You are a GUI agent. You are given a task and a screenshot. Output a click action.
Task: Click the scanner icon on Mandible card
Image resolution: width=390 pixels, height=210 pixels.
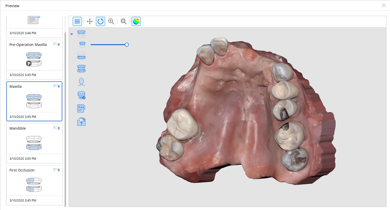click(x=57, y=128)
